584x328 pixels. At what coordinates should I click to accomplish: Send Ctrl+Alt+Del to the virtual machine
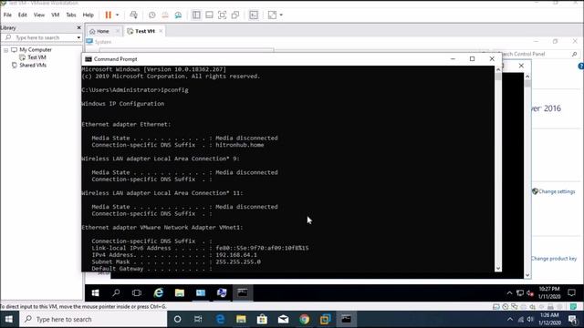133,15
